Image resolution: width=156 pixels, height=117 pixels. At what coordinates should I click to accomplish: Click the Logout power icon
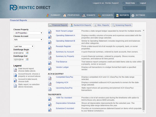(x=138, y=3)
